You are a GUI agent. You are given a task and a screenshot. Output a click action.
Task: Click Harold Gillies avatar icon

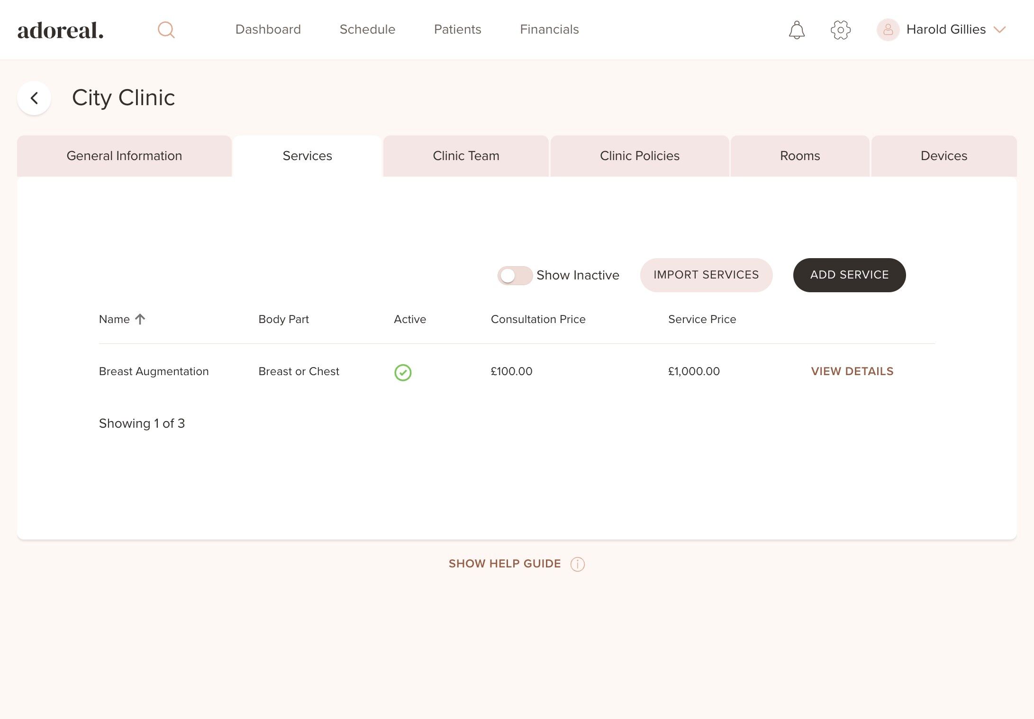(888, 30)
